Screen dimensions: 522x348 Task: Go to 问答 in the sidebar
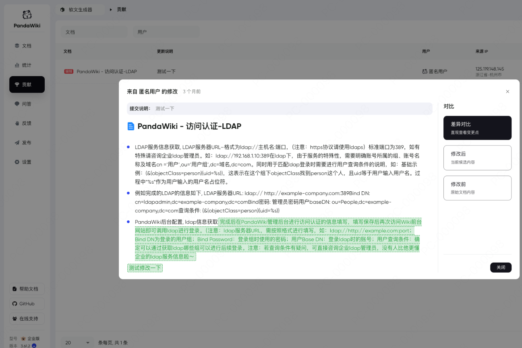pyautogui.click(x=27, y=104)
